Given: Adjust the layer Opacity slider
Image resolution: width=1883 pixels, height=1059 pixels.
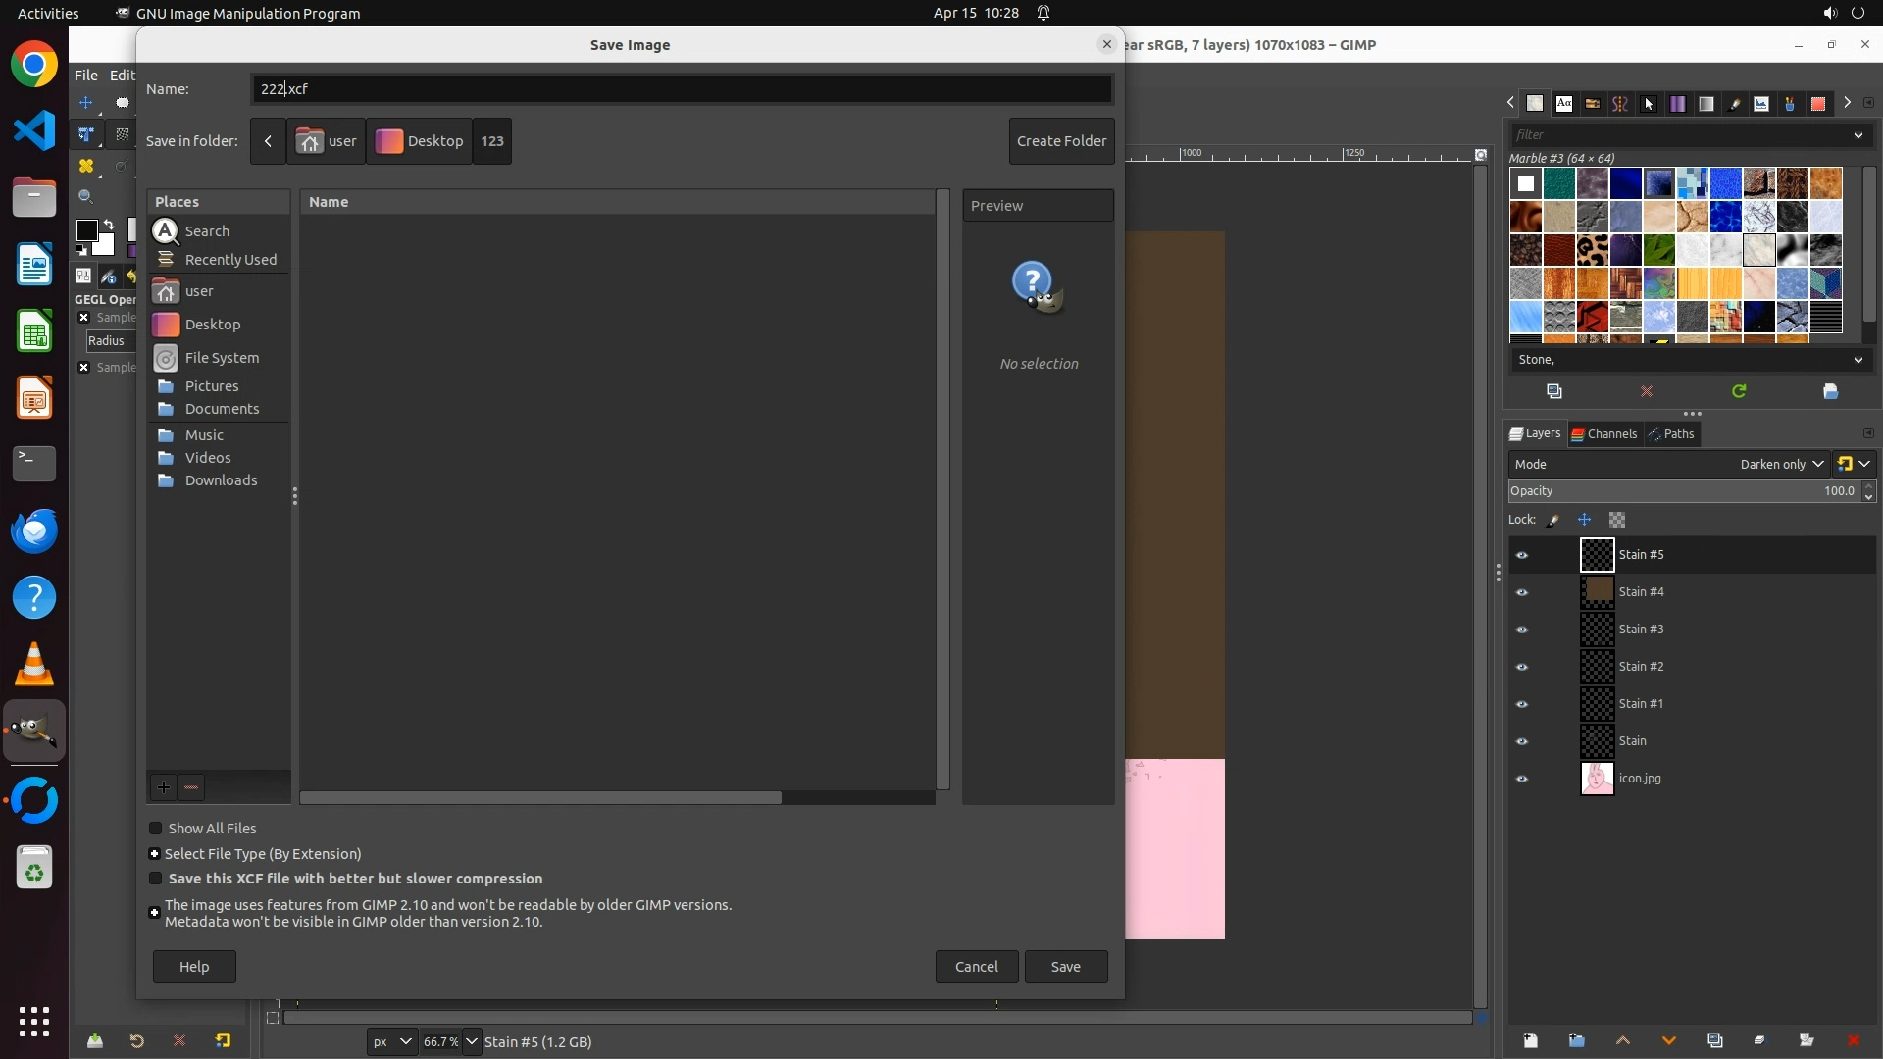Looking at the screenshot, I should 1667,491.
